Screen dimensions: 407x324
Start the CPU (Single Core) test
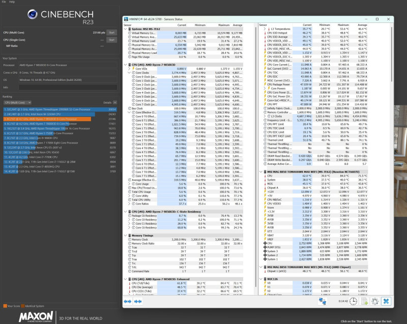(x=111, y=40)
